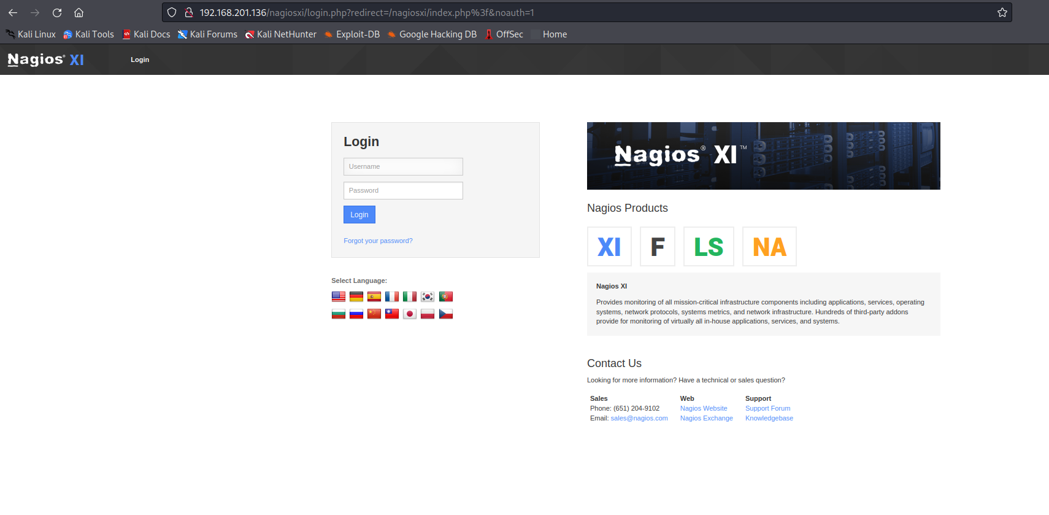Open the 'Forgot your password?' link

pyautogui.click(x=378, y=241)
